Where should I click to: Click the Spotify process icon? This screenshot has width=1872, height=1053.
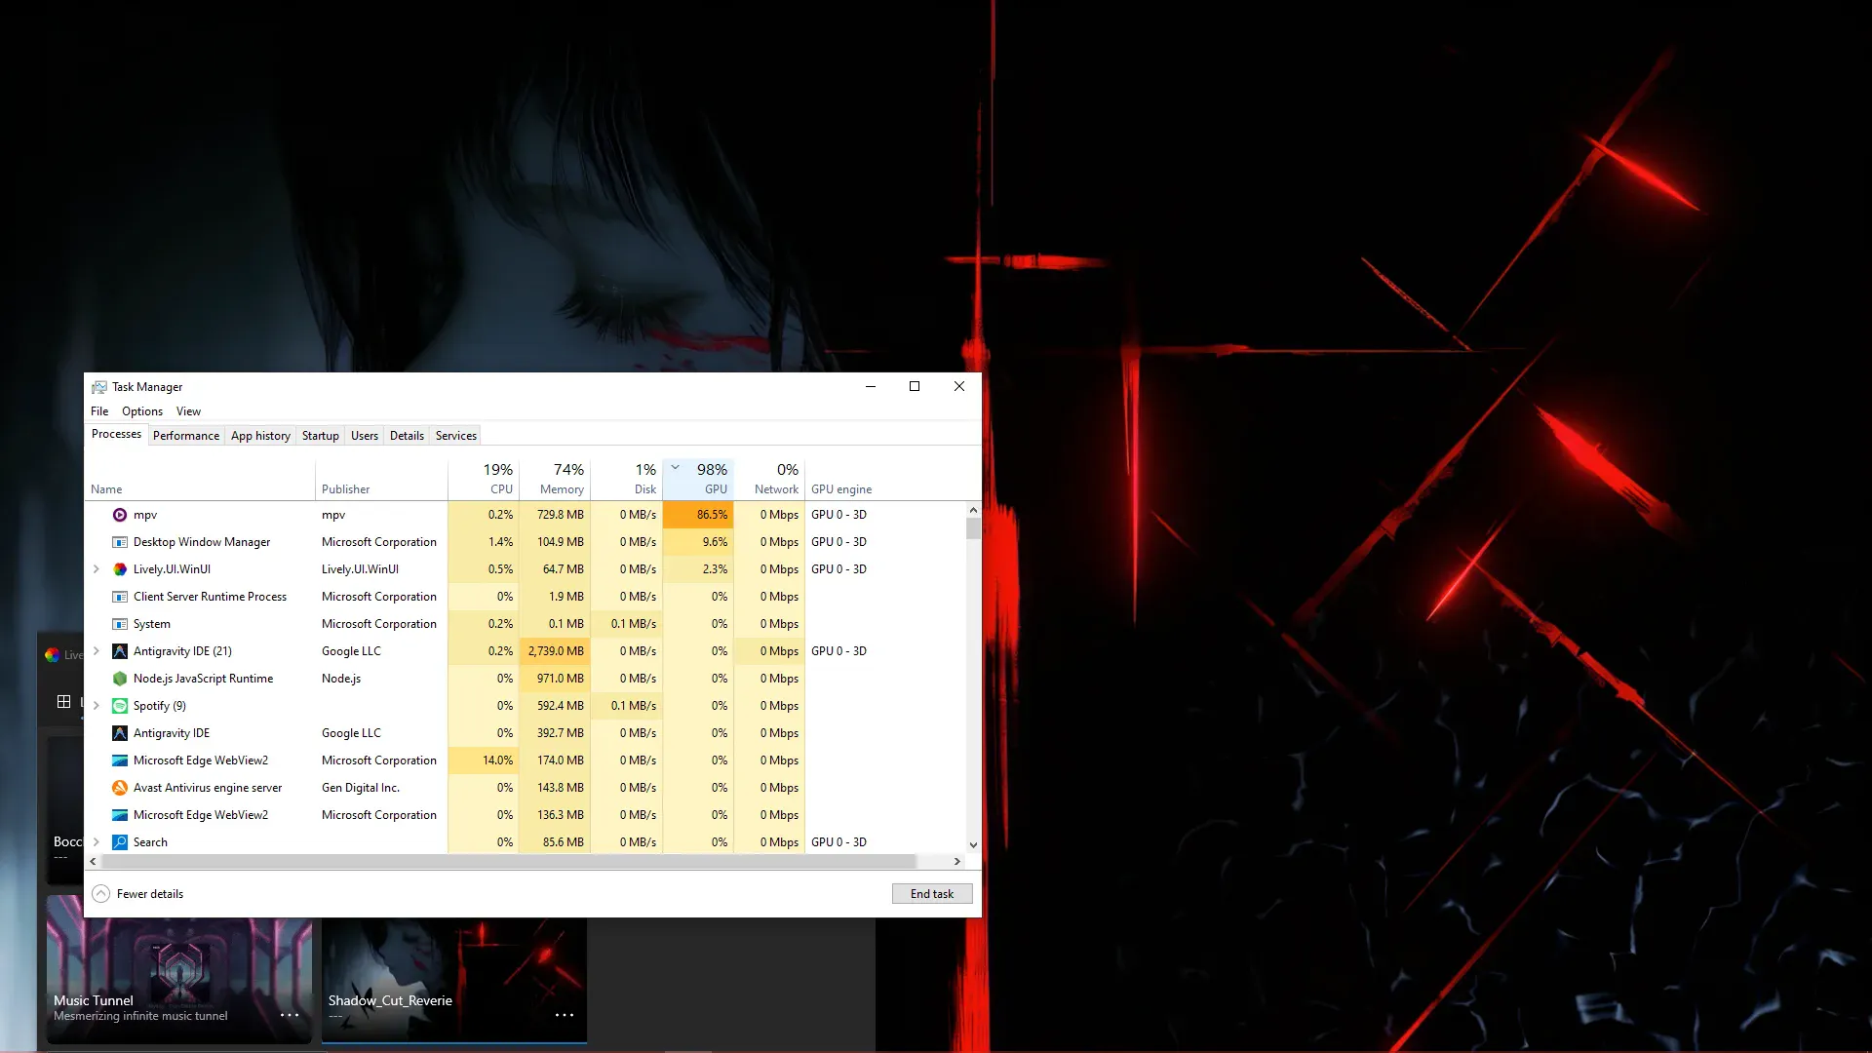click(x=120, y=706)
